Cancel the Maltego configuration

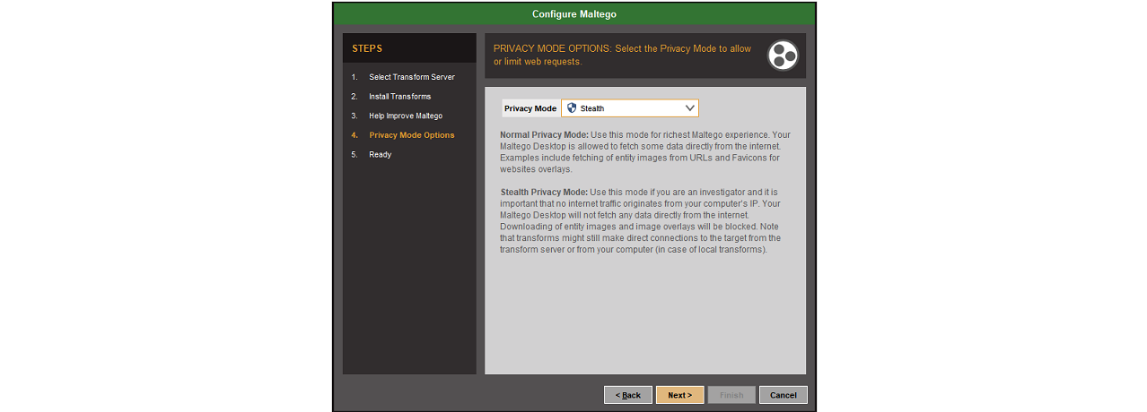coord(783,395)
